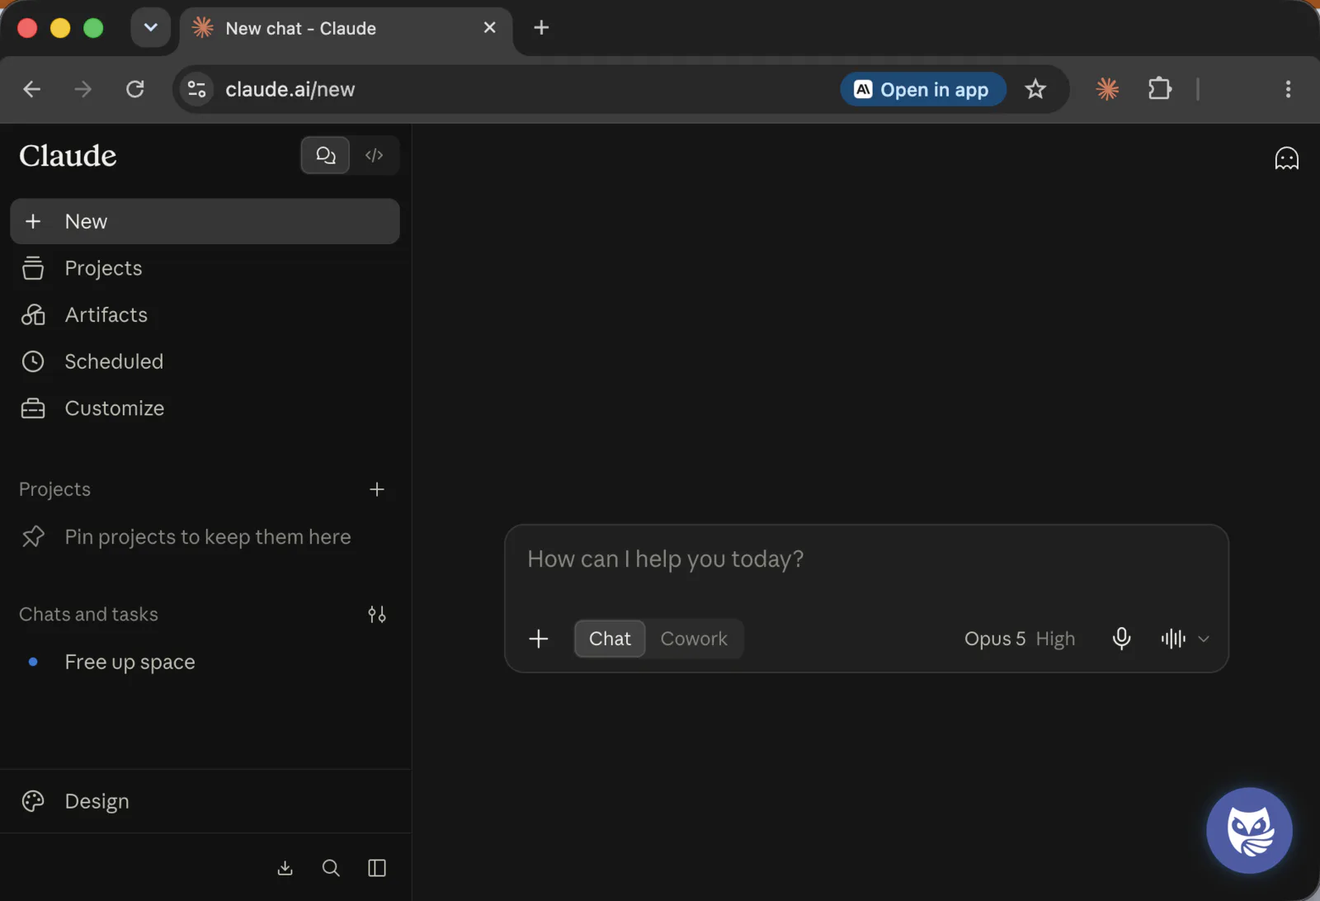Open the browser Extensions puzzle icon
Screen dimensions: 1320x901
[x=1160, y=88]
